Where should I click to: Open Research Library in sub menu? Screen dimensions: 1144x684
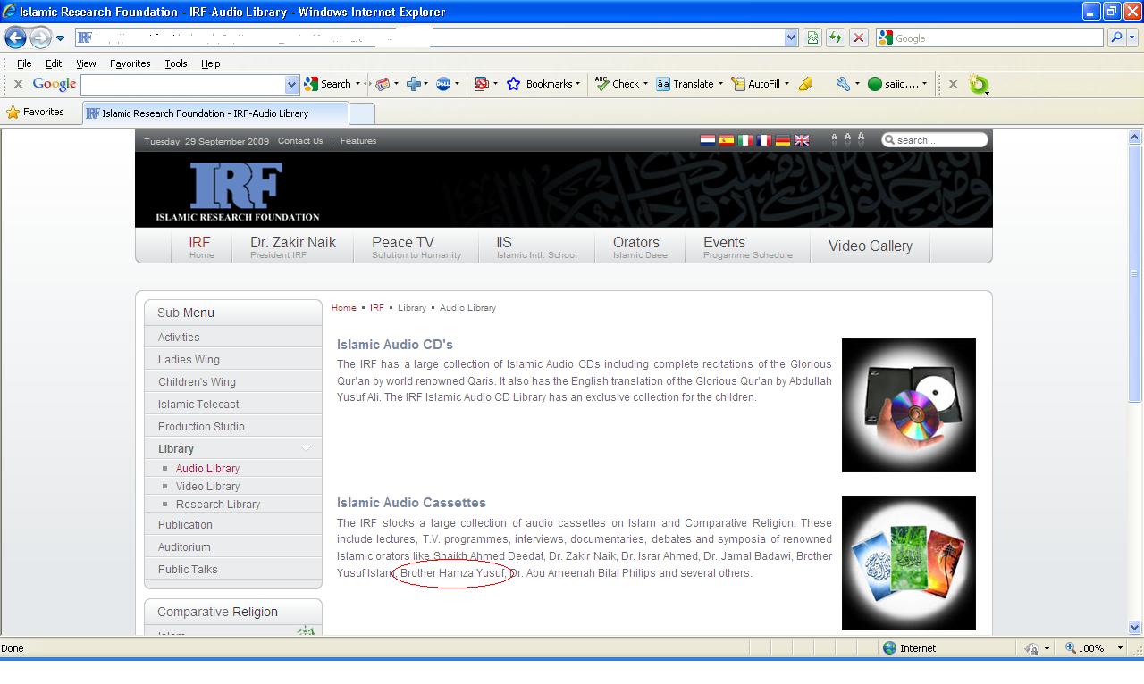coord(218,505)
